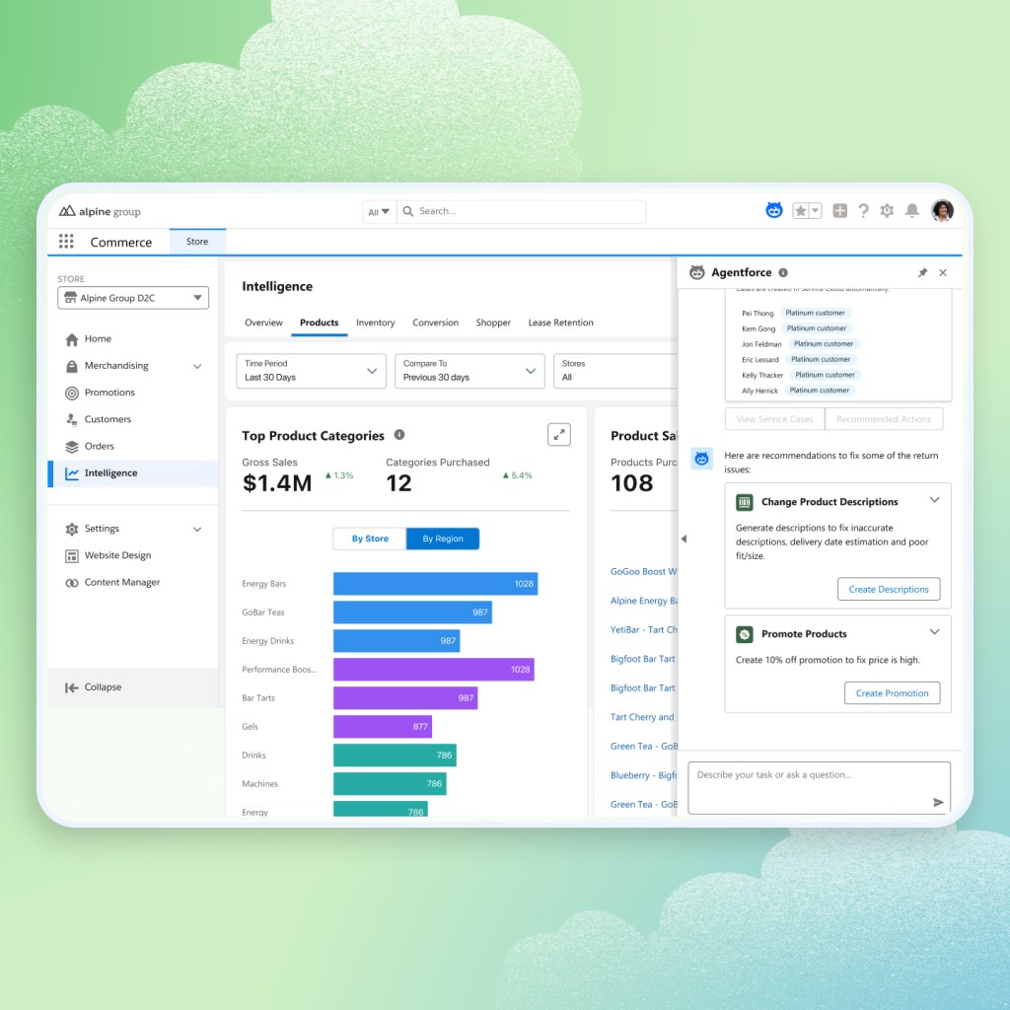The width and height of the screenshot is (1010, 1010).
Task: Collapse the Promote Products card
Action: (x=935, y=632)
